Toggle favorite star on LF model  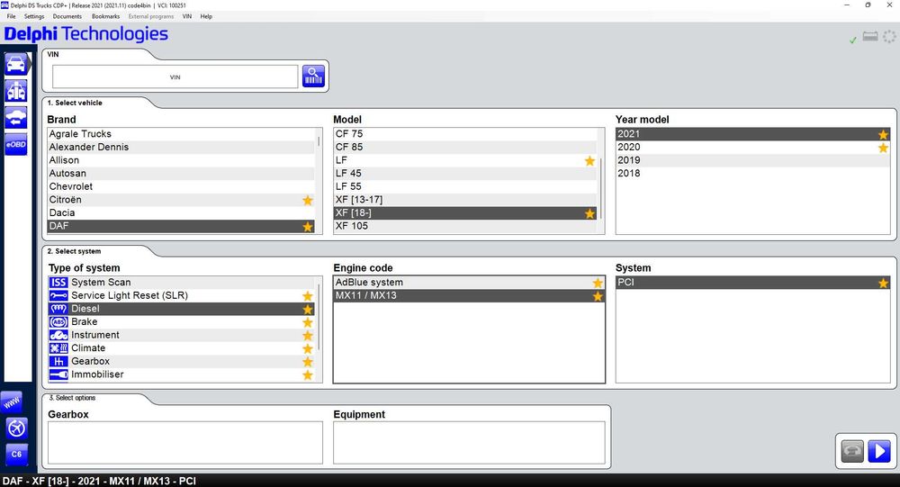point(589,161)
